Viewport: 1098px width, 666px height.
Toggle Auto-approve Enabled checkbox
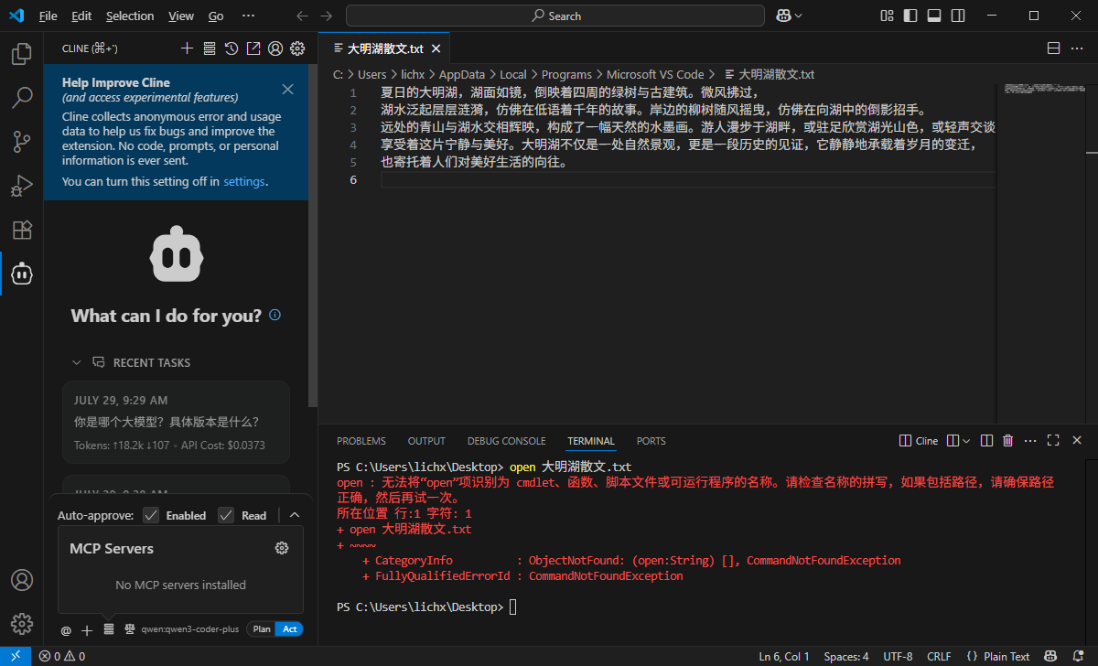[151, 515]
